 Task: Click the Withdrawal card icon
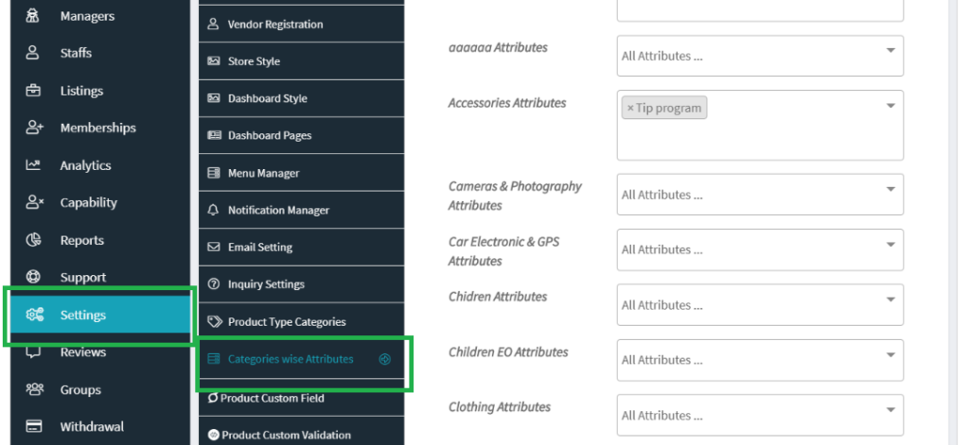point(34,426)
